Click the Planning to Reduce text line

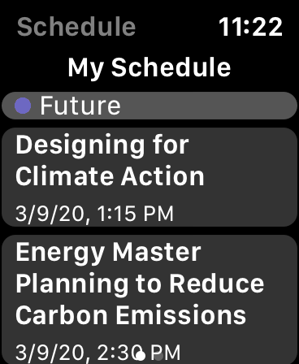(140, 284)
